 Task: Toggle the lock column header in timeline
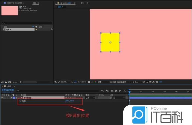pos(8,95)
